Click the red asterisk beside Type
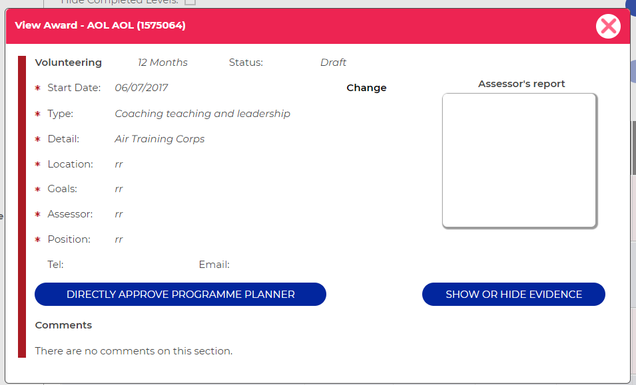This screenshot has width=636, height=385. tap(38, 114)
